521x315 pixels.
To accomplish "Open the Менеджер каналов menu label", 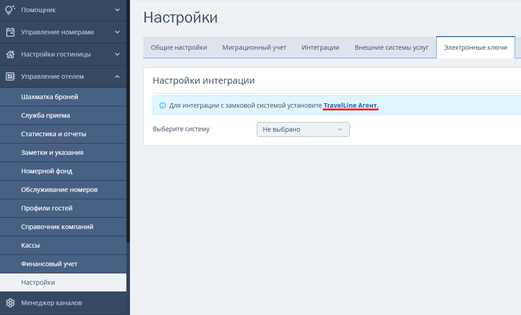I will [x=51, y=303].
